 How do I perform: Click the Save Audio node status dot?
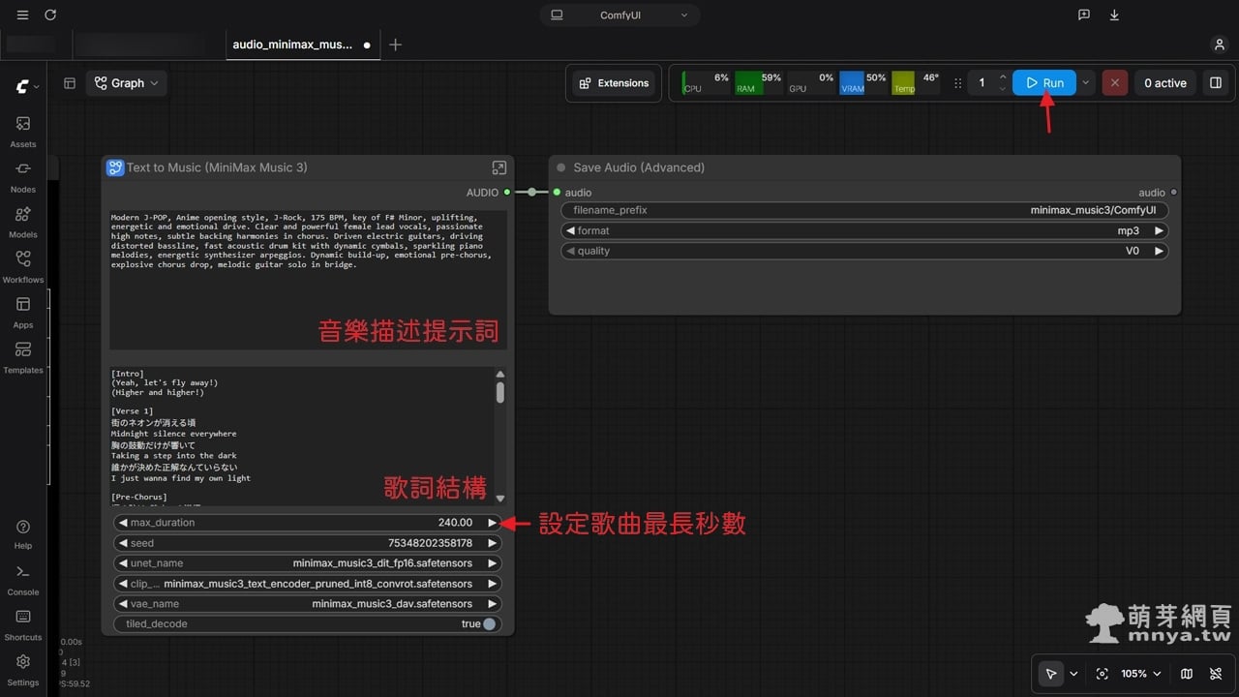[x=560, y=167]
